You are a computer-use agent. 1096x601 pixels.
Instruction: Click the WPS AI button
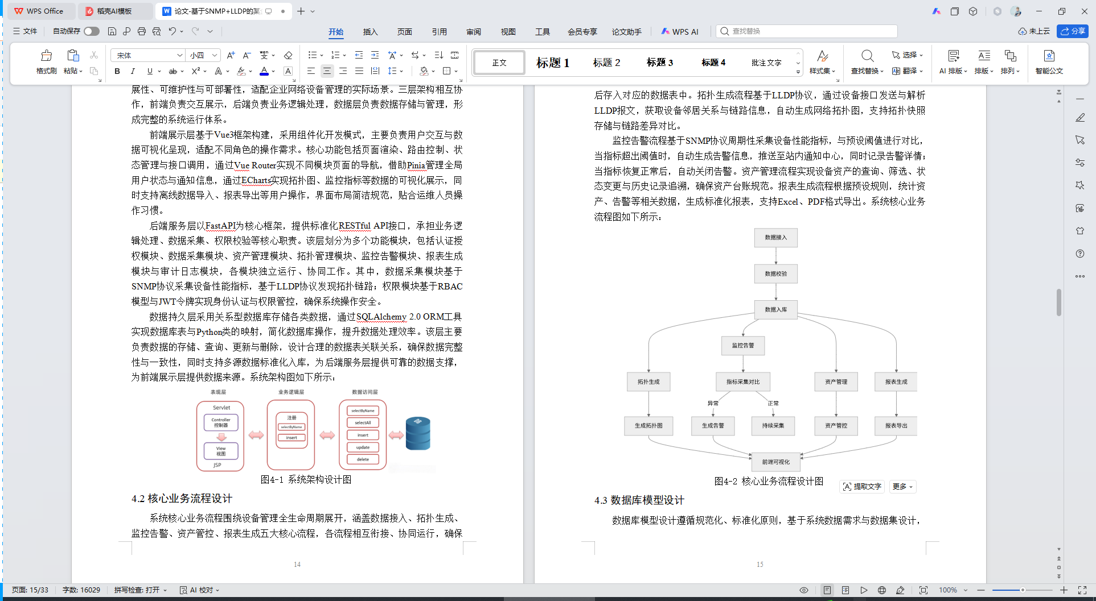tap(679, 32)
